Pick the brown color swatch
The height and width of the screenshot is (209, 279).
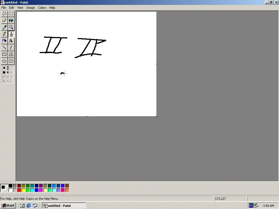tap(67, 186)
